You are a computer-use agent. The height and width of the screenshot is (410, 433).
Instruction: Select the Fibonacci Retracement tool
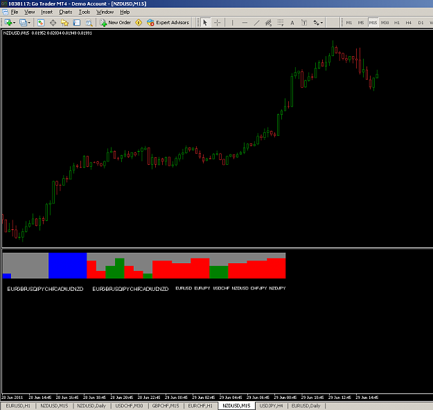point(281,23)
